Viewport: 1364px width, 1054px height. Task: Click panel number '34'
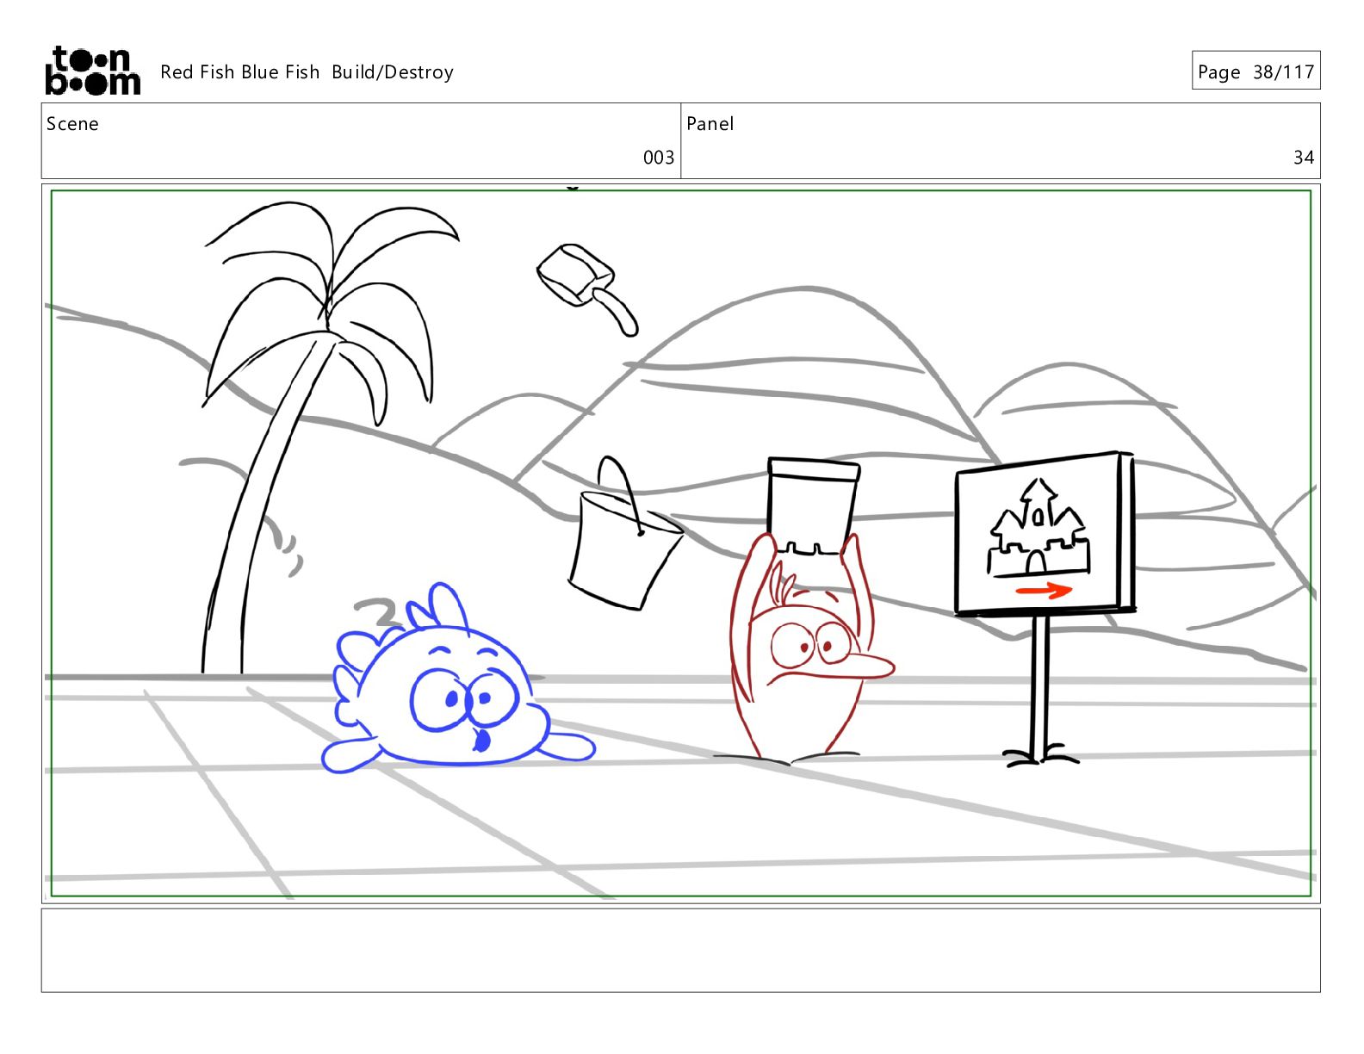pos(1304,158)
